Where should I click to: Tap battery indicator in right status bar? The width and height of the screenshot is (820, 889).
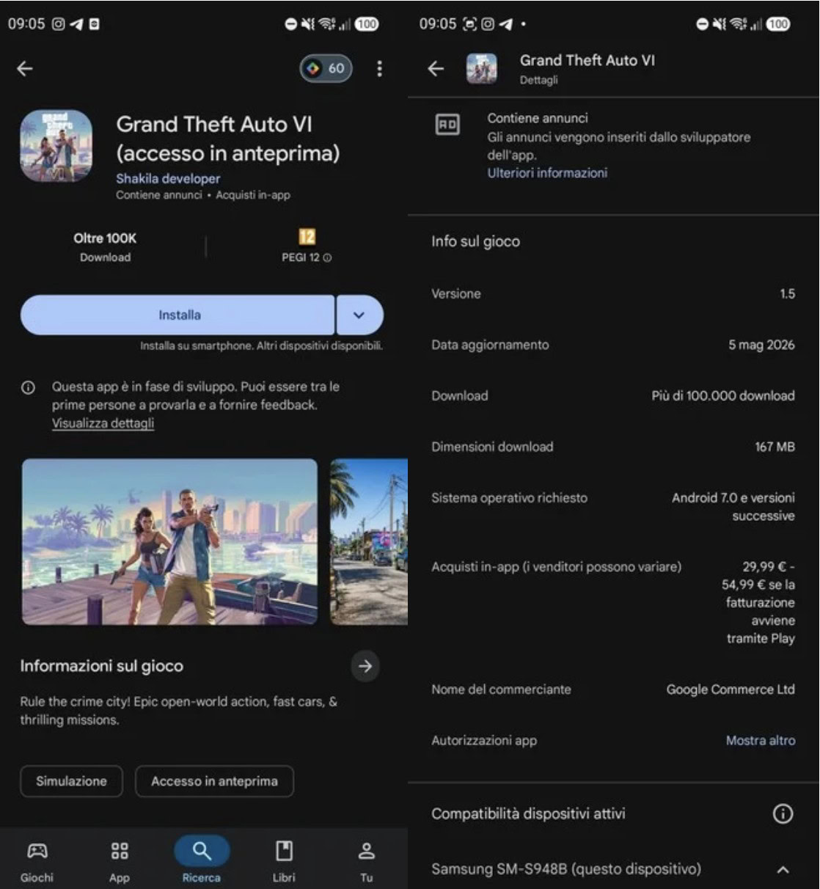[778, 24]
